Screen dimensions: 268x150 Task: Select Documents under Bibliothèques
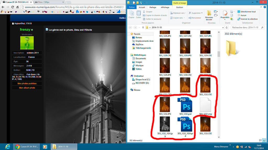139,59
